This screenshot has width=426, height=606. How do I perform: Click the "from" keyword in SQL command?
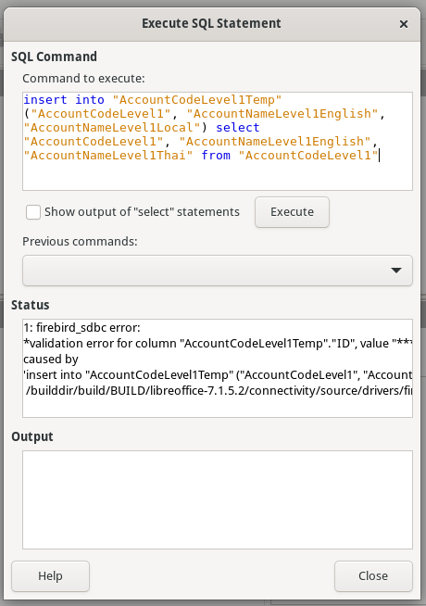[x=216, y=156]
